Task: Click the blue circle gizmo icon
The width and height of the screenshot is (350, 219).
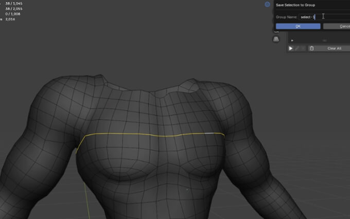Action: 267,5
